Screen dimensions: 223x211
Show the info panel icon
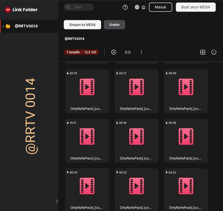(214, 52)
